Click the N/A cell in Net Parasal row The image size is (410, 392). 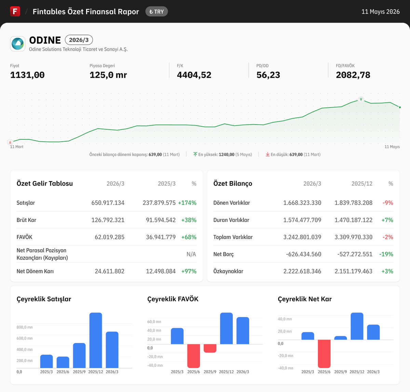tap(191, 254)
